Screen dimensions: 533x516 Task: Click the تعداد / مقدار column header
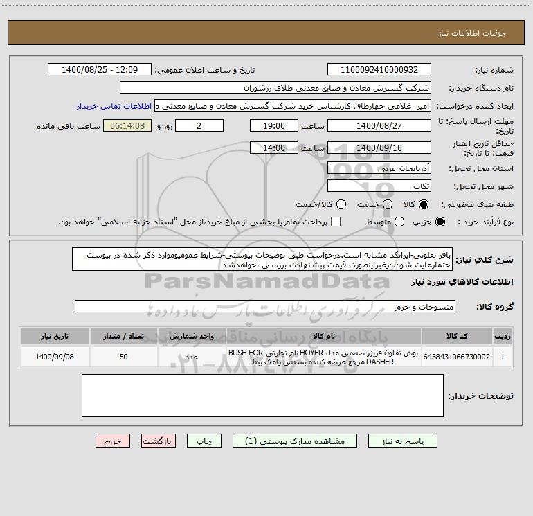pos(124,336)
